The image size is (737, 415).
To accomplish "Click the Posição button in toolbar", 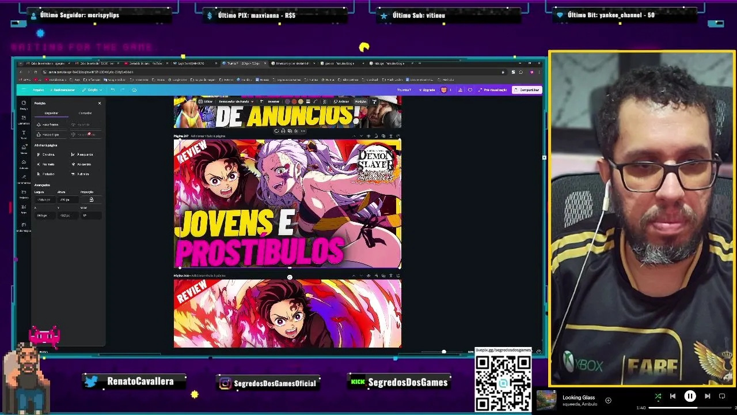I will pyautogui.click(x=361, y=101).
